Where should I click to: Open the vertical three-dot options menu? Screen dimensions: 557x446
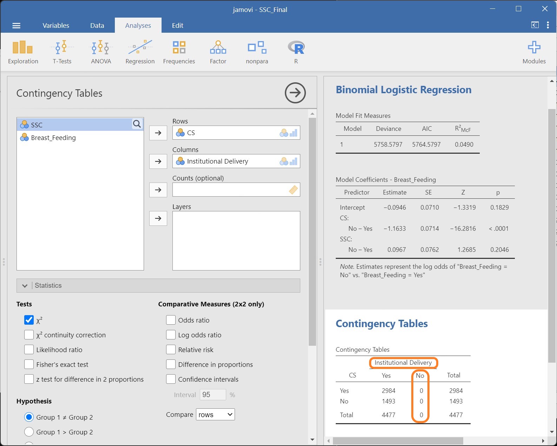548,25
